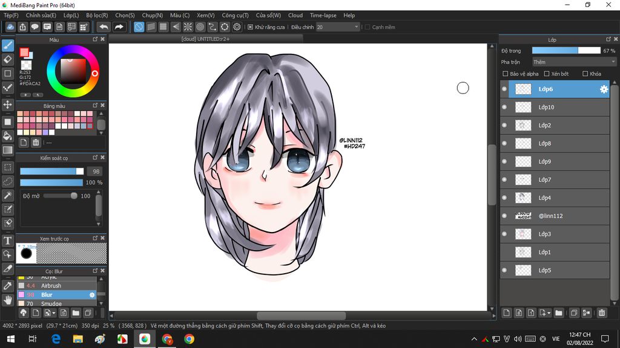Enable circle snap guide

pos(200,27)
